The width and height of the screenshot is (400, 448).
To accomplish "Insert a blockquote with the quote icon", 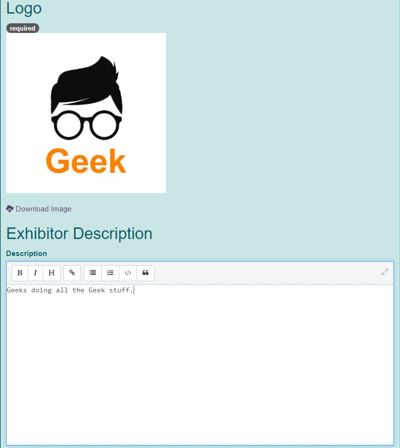I will coord(145,273).
